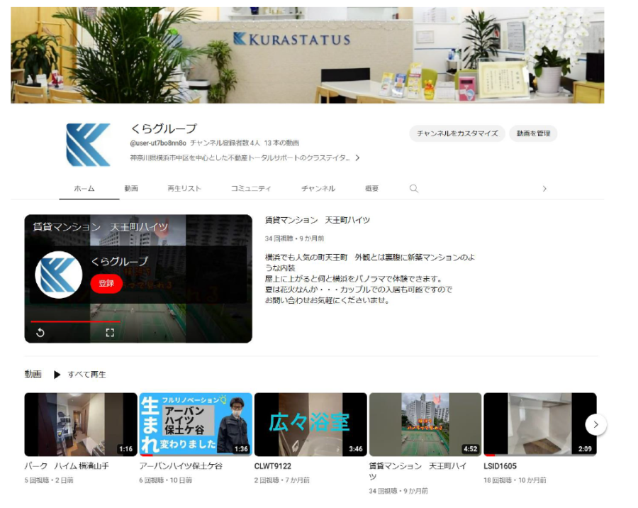Click the featured video player
Viewport: 638px width, 508px height.
138,279
